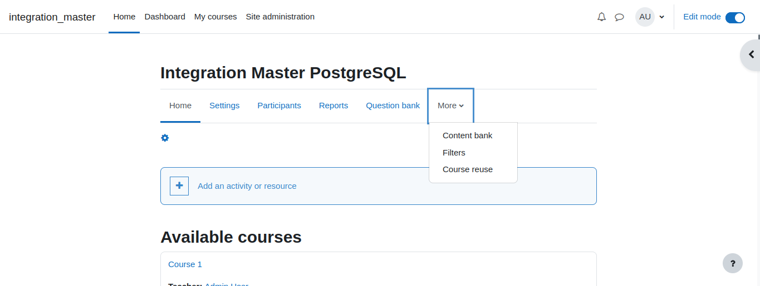Click the Edit mode label text
The image size is (760, 286).
(702, 17)
